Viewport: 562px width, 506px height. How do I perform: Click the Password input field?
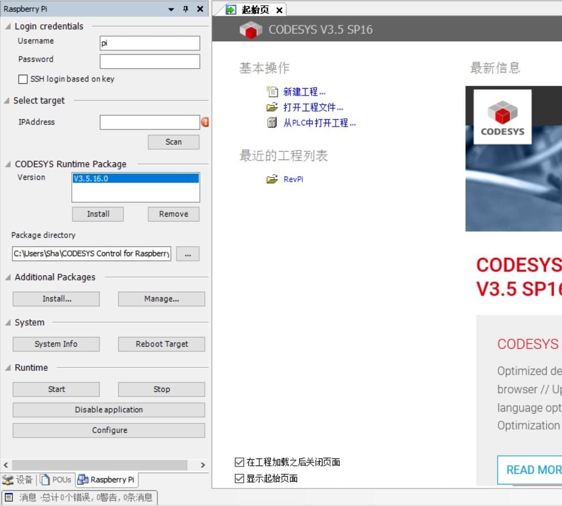tap(149, 61)
